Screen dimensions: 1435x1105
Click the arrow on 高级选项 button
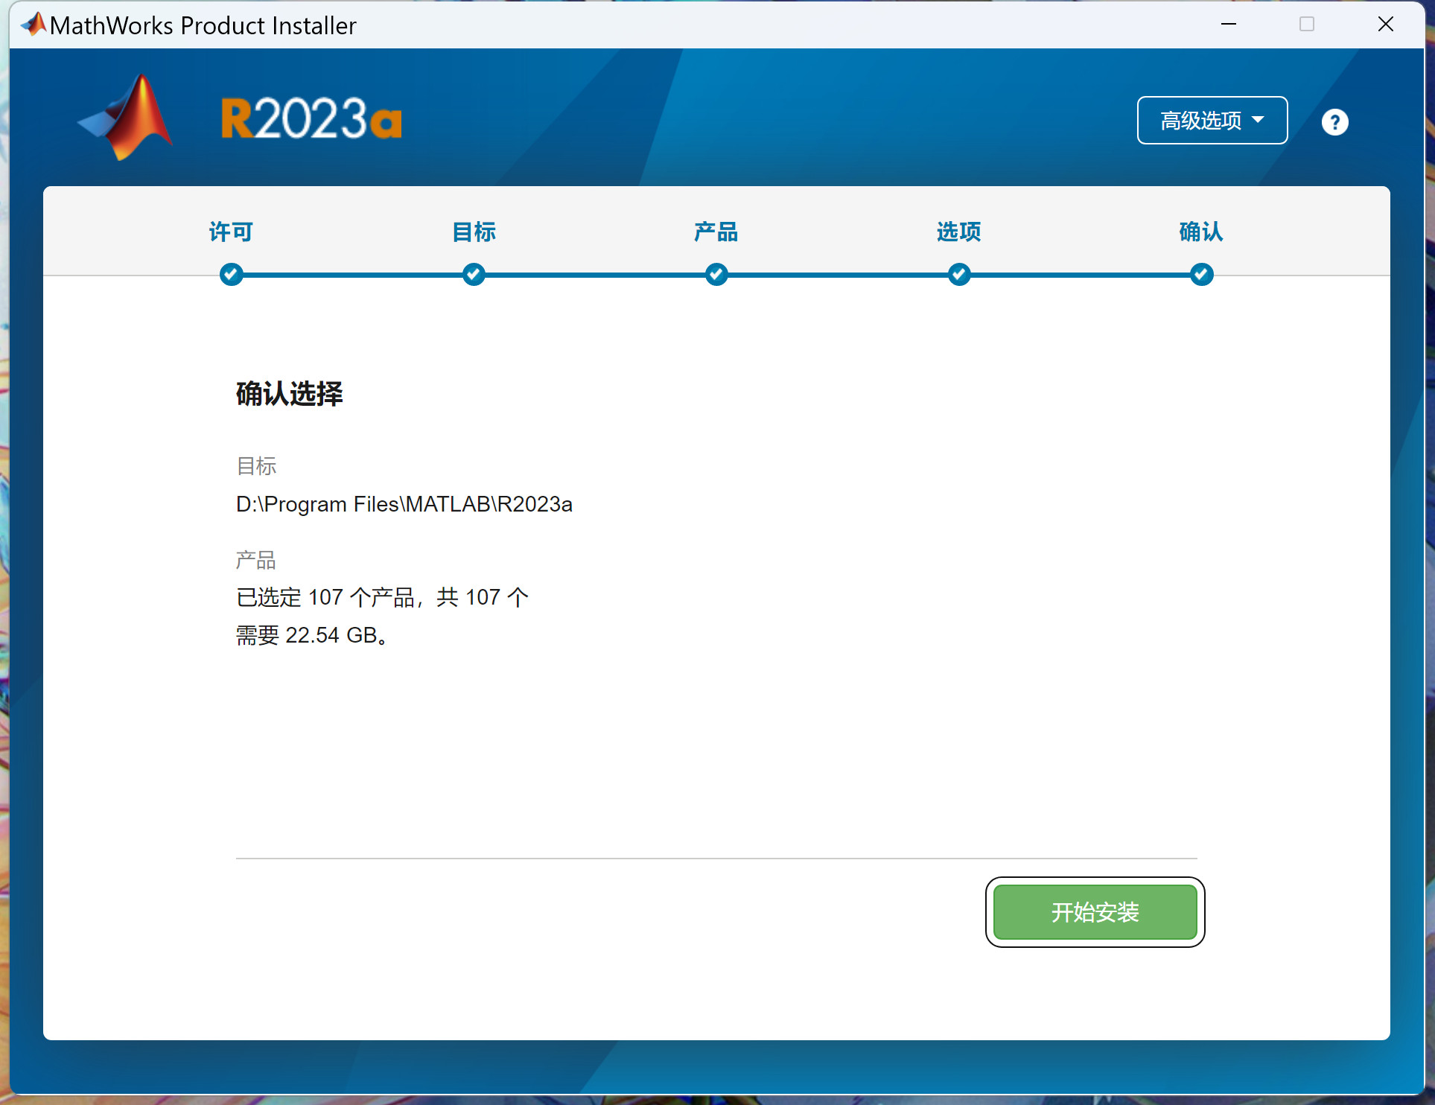pos(1259,120)
